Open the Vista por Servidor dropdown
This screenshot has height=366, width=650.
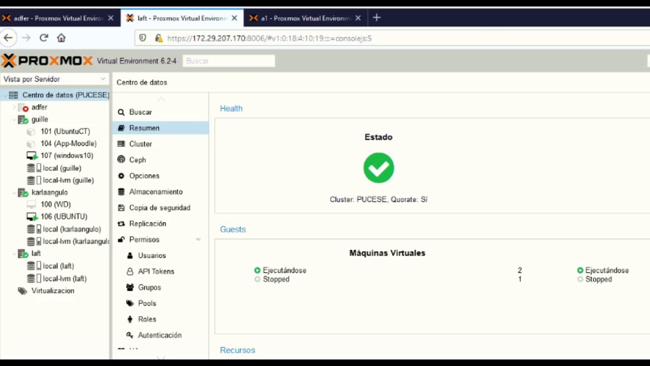pyautogui.click(x=54, y=79)
